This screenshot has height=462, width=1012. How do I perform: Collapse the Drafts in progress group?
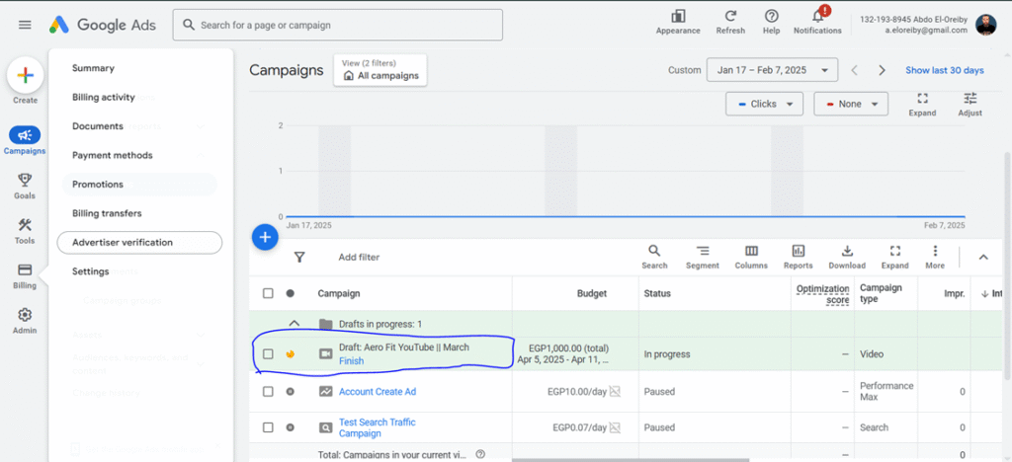pyautogui.click(x=295, y=324)
